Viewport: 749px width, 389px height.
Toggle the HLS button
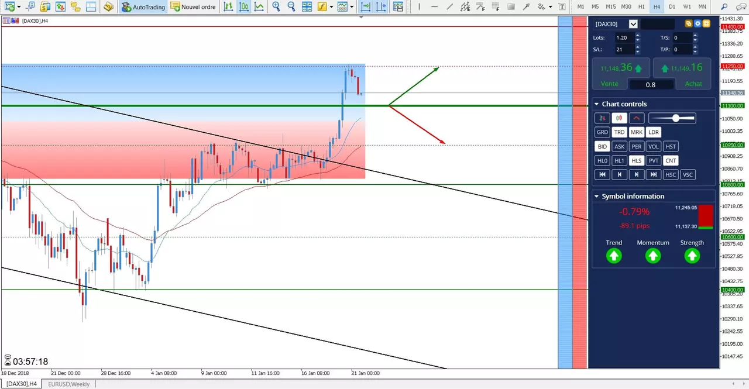pos(637,160)
